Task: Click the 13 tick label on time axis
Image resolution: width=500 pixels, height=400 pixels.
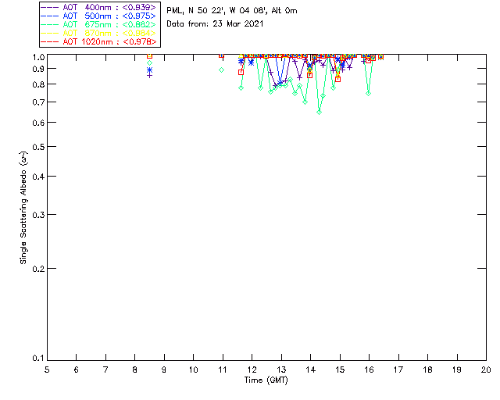Action: pos(281,370)
